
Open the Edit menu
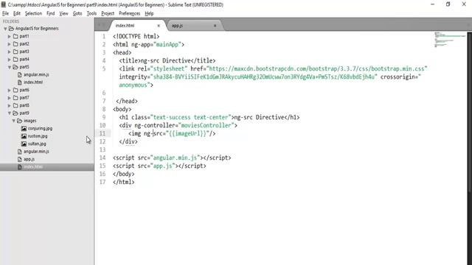point(17,13)
